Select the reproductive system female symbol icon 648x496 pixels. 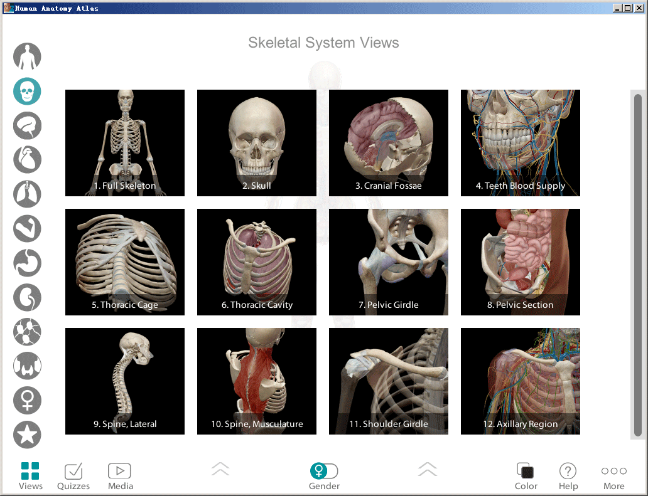pyautogui.click(x=27, y=401)
